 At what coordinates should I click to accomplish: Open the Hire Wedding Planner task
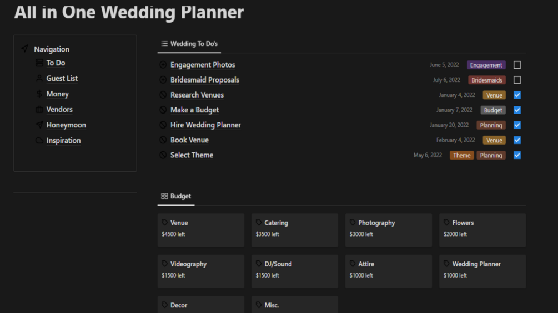click(x=205, y=125)
